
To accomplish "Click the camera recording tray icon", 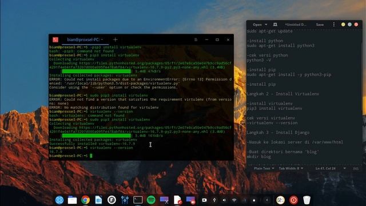I will 204,200.
